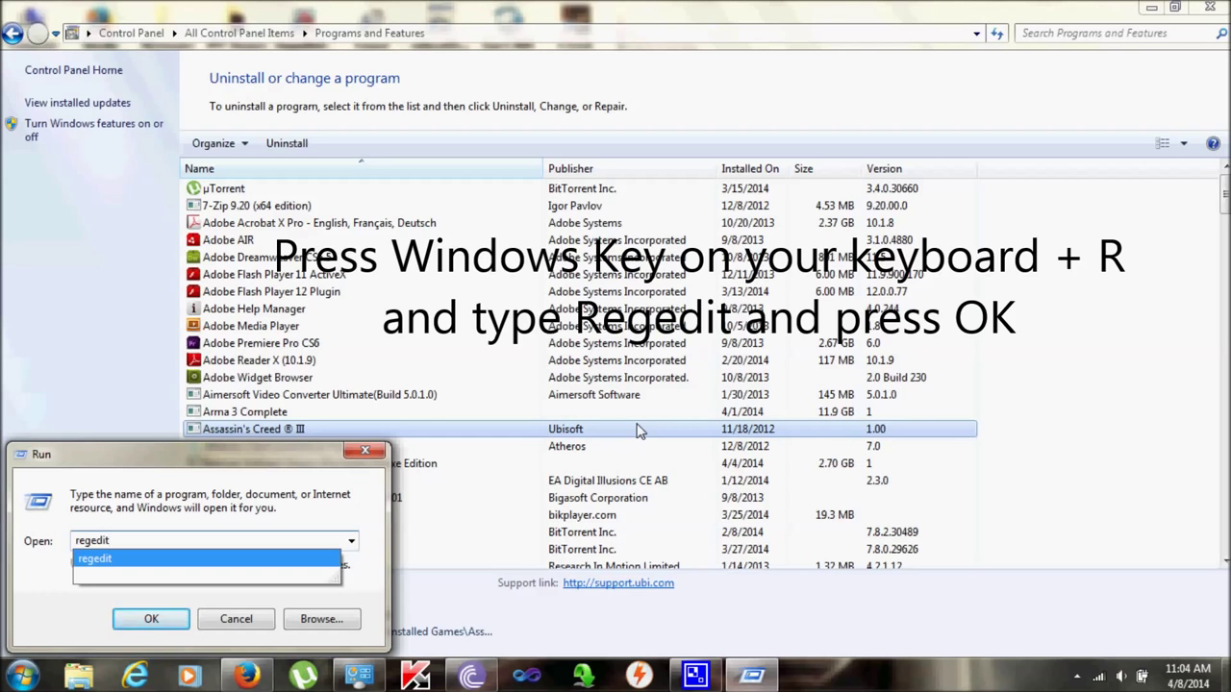Open the volume tray icon

coord(1120,677)
